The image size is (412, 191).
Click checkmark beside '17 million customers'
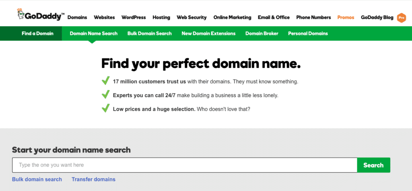click(x=106, y=81)
